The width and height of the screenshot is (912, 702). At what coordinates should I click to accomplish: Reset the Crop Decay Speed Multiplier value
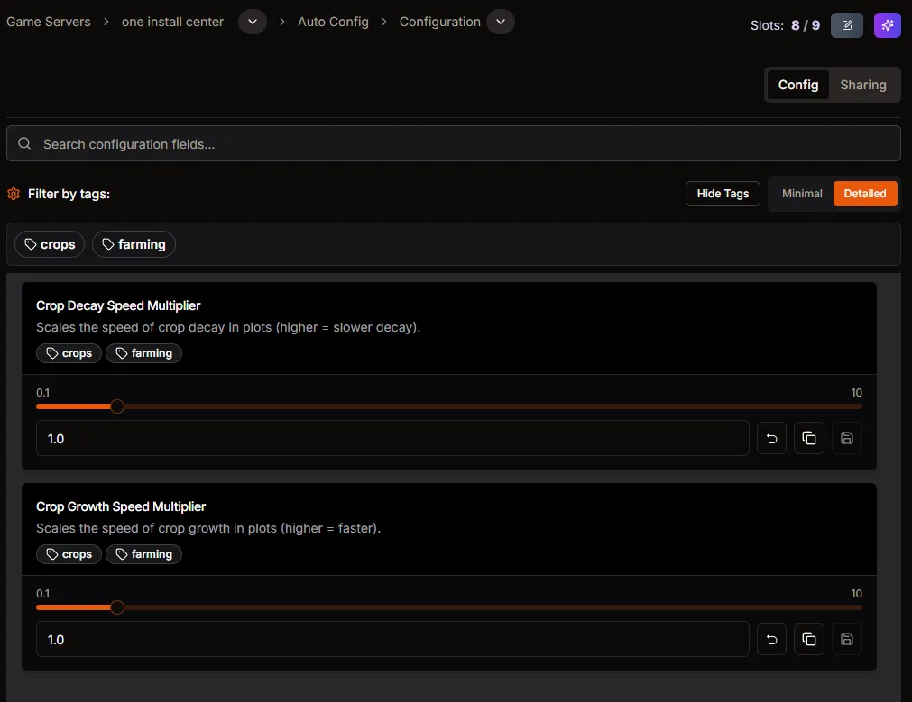771,439
